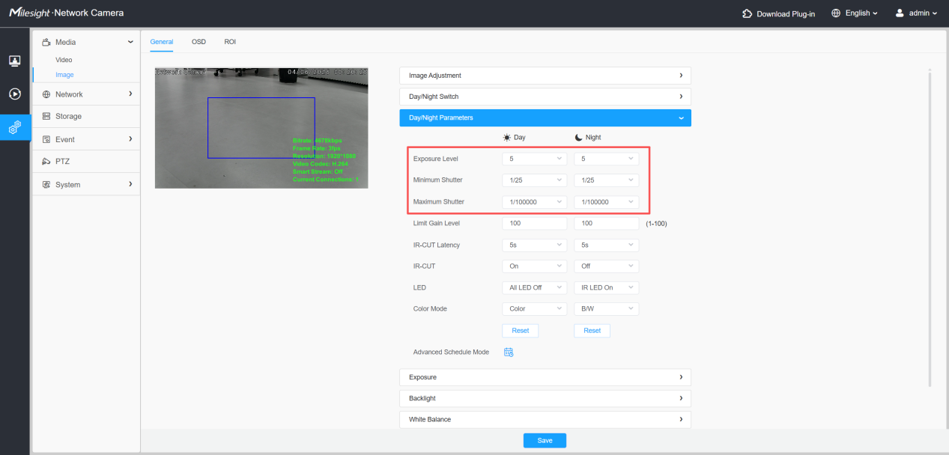The image size is (949, 455).
Task: Click the PTZ icon in menu
Action: [46, 162]
